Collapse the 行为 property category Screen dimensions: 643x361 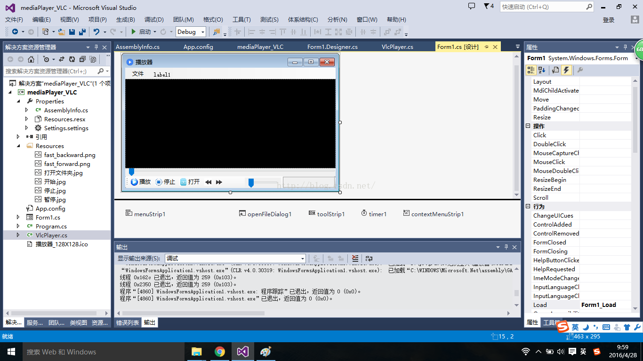coord(528,206)
